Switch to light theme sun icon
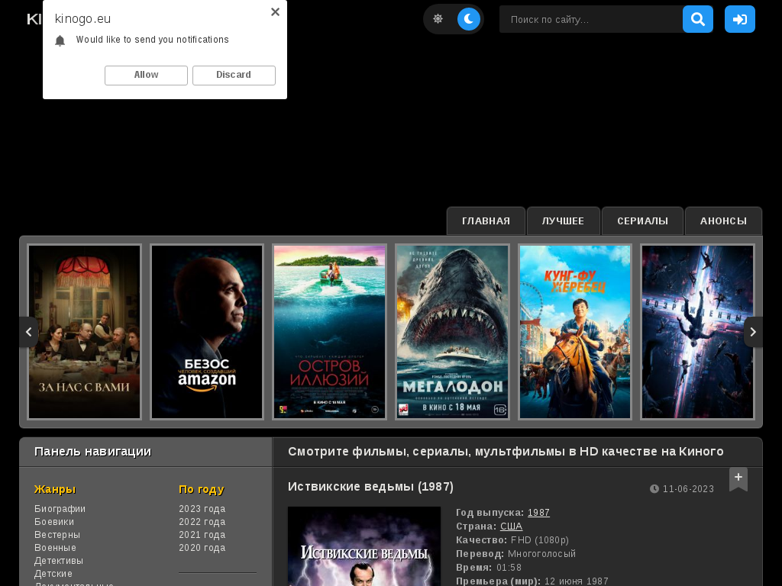This screenshot has width=782, height=586. click(438, 19)
